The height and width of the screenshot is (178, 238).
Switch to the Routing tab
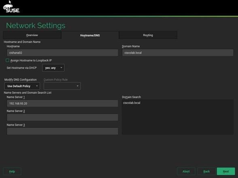point(148,35)
